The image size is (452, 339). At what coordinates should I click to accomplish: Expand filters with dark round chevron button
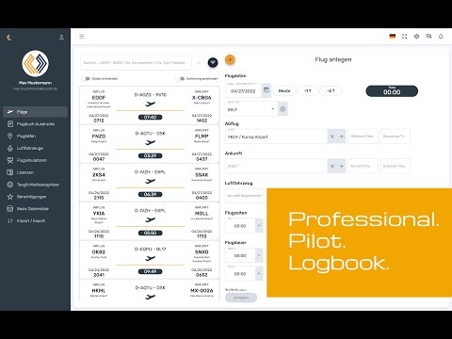point(213,62)
